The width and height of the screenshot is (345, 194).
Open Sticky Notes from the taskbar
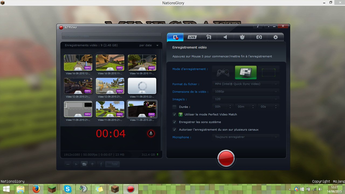coord(99,189)
